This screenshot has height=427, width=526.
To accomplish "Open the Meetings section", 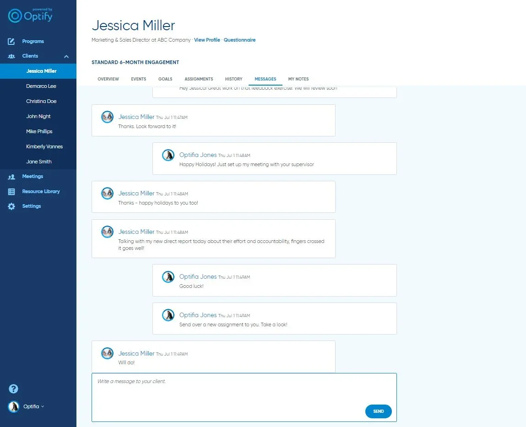I will (33, 177).
